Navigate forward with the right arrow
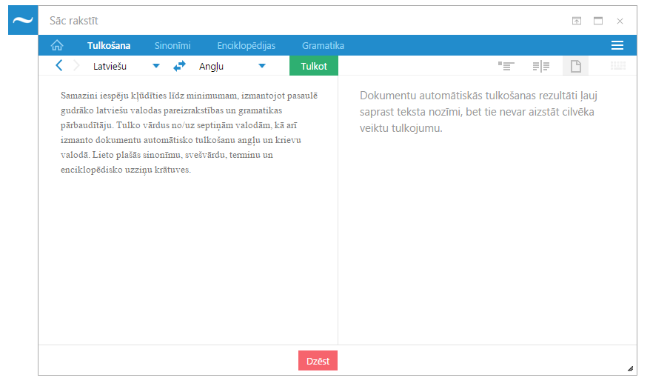The width and height of the screenshot is (650, 389). [76, 66]
